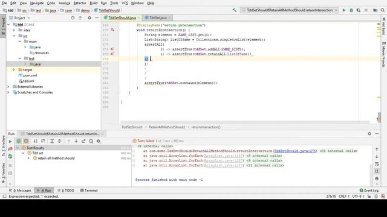Go to next failed test arrow
Viewport: 387px width, 217px height.
point(76,141)
